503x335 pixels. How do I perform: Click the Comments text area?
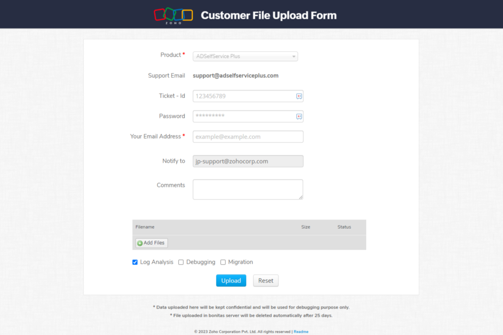pos(248,190)
